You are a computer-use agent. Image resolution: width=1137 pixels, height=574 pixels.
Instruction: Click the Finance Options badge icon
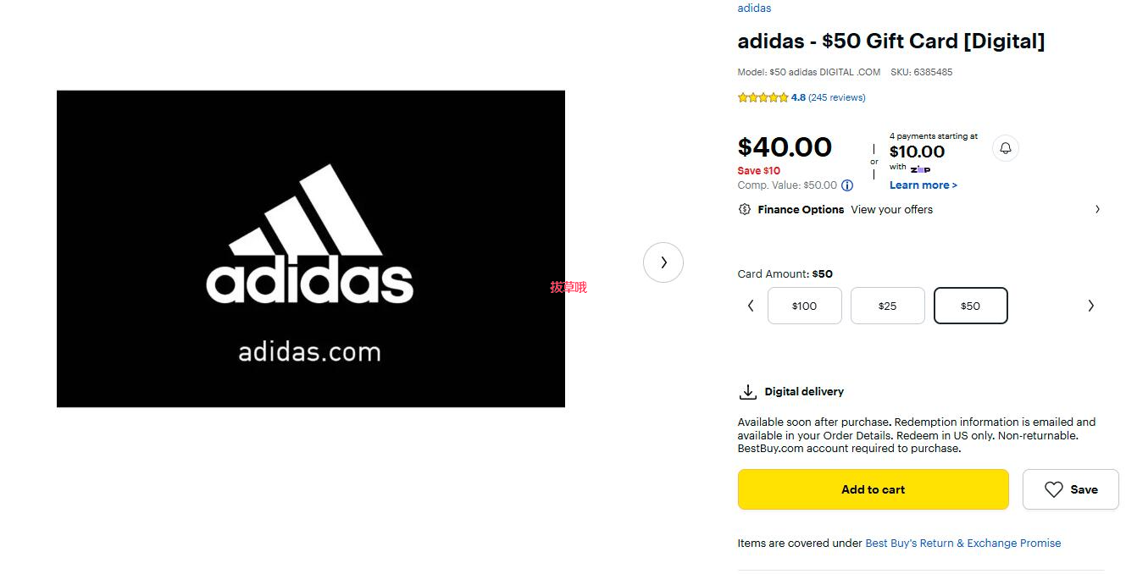click(x=745, y=209)
